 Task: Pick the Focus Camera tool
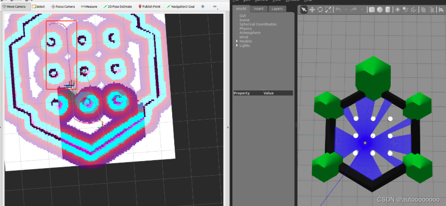point(63,7)
